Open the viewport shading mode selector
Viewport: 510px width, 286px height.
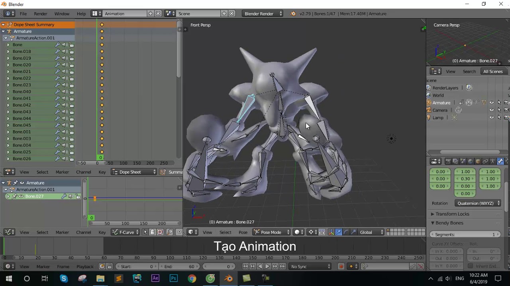[x=299, y=232]
